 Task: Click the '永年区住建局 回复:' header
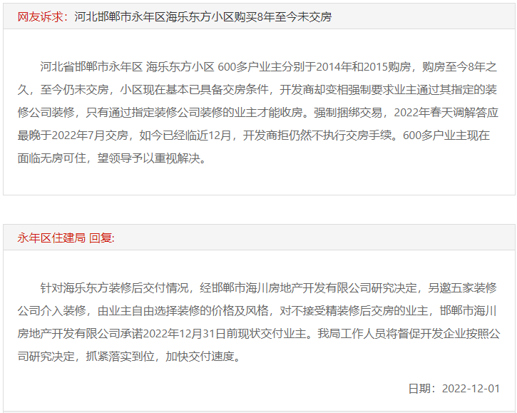[x=66, y=238]
